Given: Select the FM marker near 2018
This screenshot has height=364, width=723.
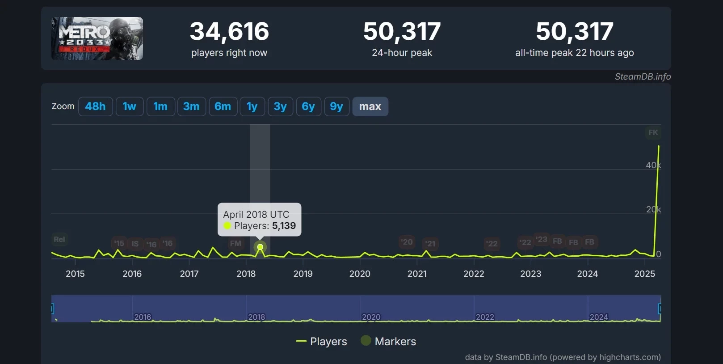Looking at the screenshot, I should [235, 243].
